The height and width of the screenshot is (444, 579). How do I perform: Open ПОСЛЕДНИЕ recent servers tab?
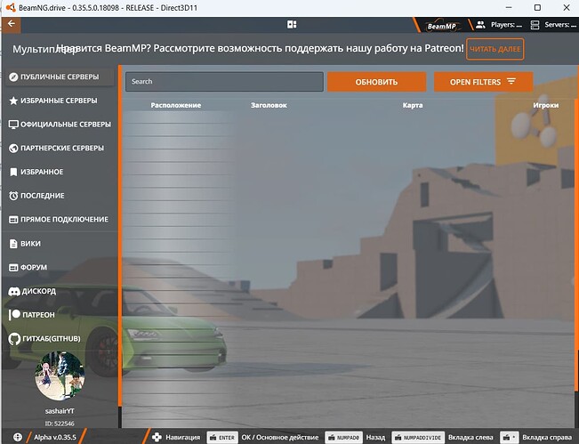coord(60,196)
